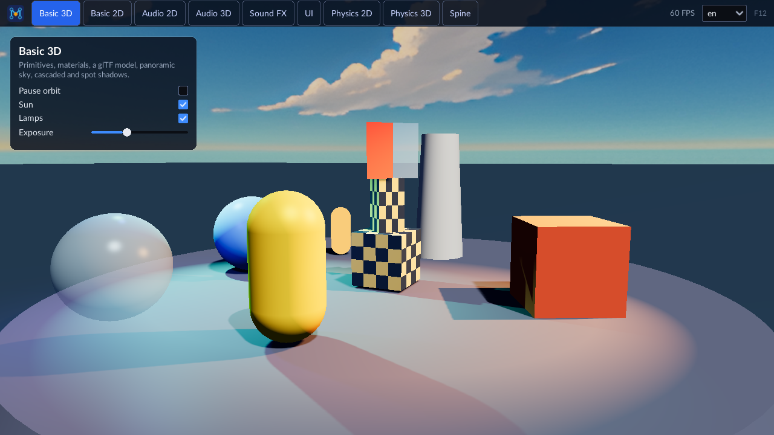Turn off the Lamps checkbox
This screenshot has height=435, width=774.
point(183,118)
